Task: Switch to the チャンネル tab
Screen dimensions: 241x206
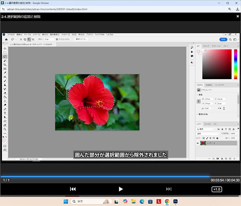Action: [207, 124]
